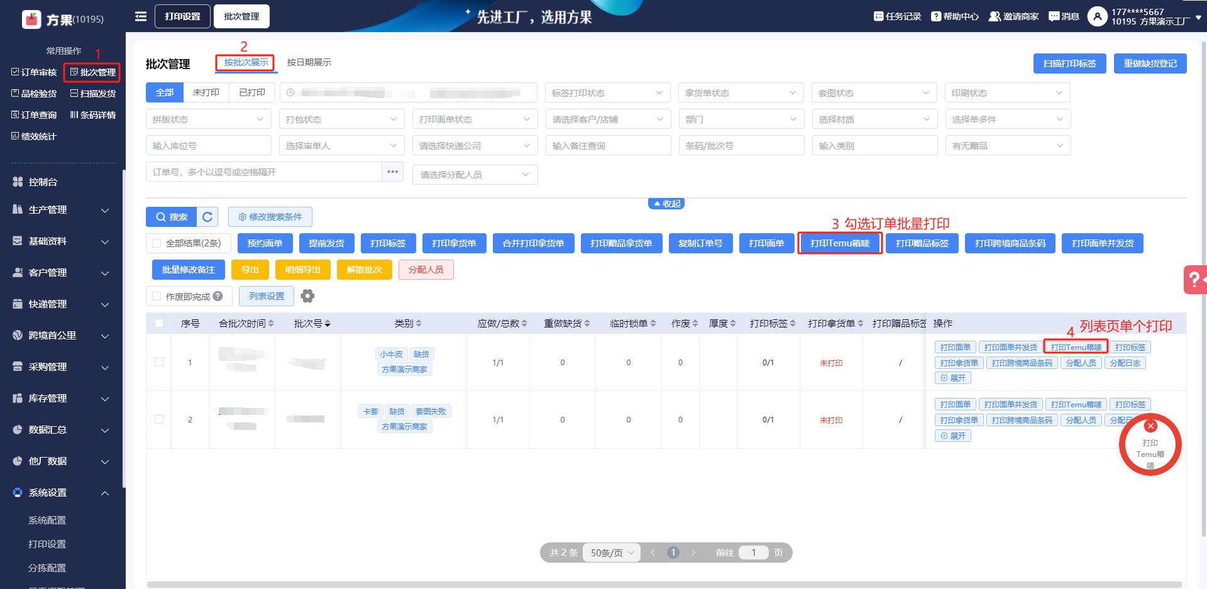Open 订单审核 in common operations
Screen dimensions: 1207x589
click(35, 72)
